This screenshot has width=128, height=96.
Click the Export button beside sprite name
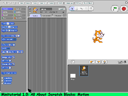point(62,9)
